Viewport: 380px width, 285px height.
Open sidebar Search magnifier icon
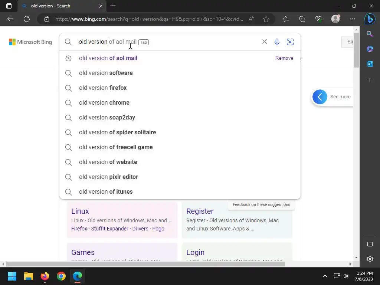(x=370, y=34)
